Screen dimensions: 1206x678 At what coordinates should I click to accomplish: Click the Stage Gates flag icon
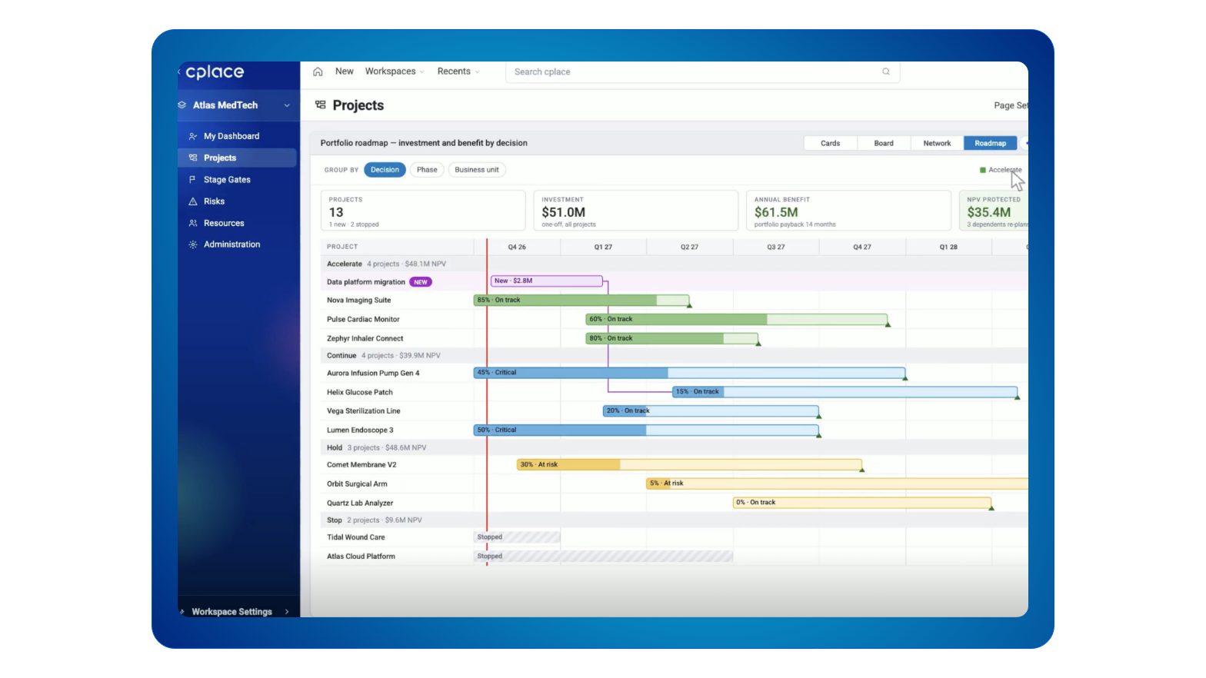click(x=192, y=179)
